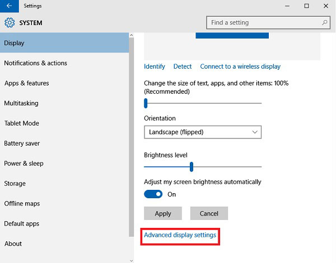Click the System gear icon
This screenshot has height=263, width=336.
(x=9, y=23)
